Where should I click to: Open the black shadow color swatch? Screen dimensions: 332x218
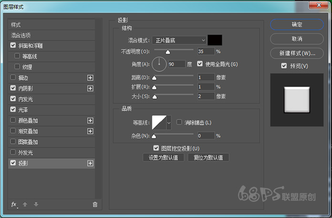pyautogui.click(x=215, y=40)
